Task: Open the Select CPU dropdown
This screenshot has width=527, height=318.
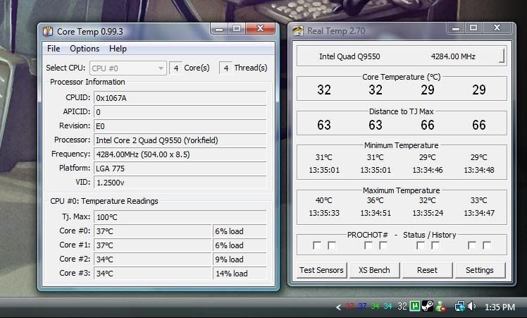Action: tap(161, 68)
